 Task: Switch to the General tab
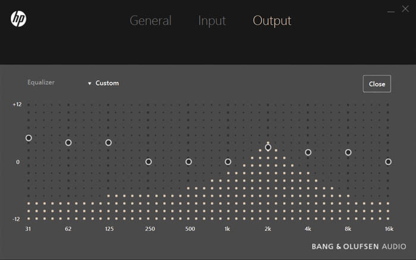[150, 21]
